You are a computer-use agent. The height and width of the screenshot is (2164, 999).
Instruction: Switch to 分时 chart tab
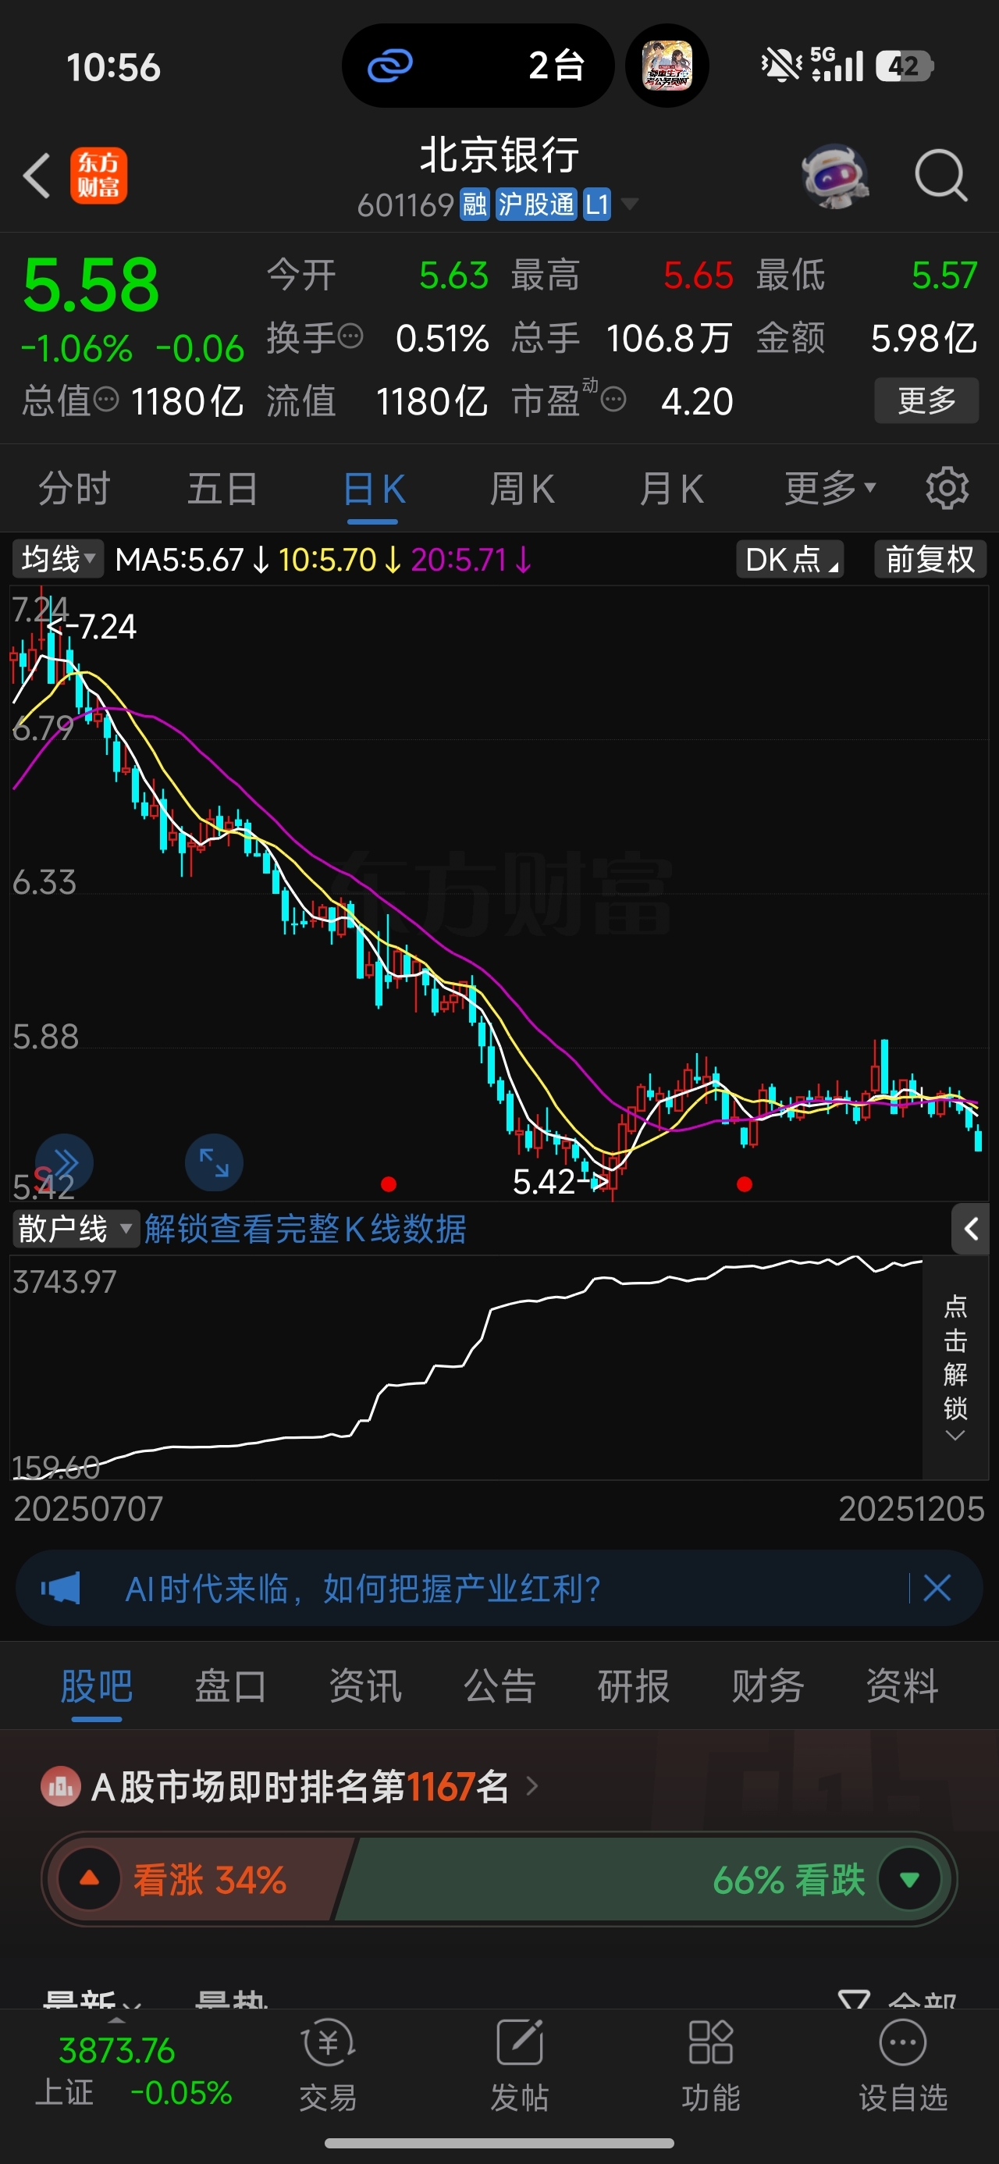pos(74,488)
